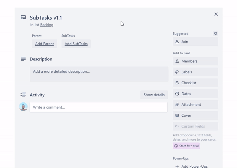Click the user avatar next to comment box

click(23, 107)
